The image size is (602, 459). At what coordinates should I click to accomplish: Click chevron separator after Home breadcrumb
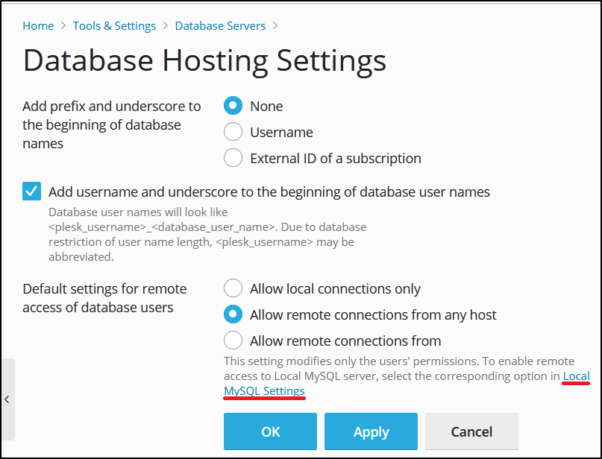coord(63,26)
